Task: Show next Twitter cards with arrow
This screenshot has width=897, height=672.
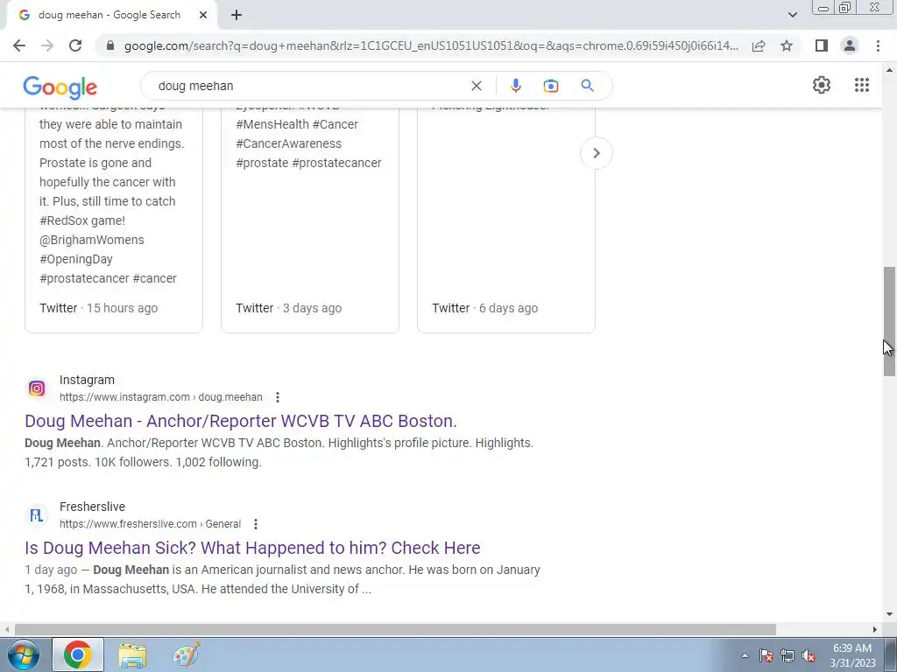Action: (x=596, y=153)
